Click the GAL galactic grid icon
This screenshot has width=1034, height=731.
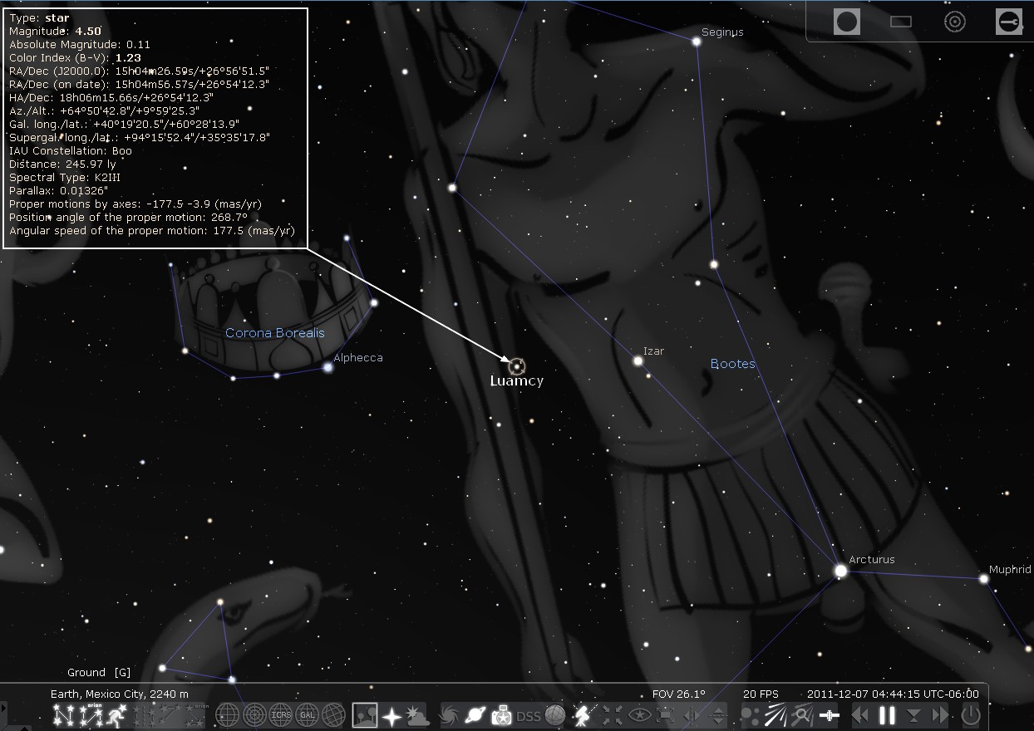pos(307,714)
